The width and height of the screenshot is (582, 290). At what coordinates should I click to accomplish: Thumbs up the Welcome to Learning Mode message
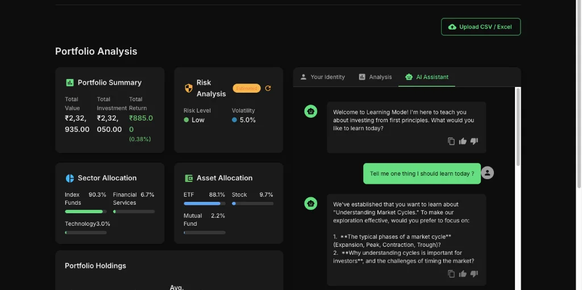(463, 141)
